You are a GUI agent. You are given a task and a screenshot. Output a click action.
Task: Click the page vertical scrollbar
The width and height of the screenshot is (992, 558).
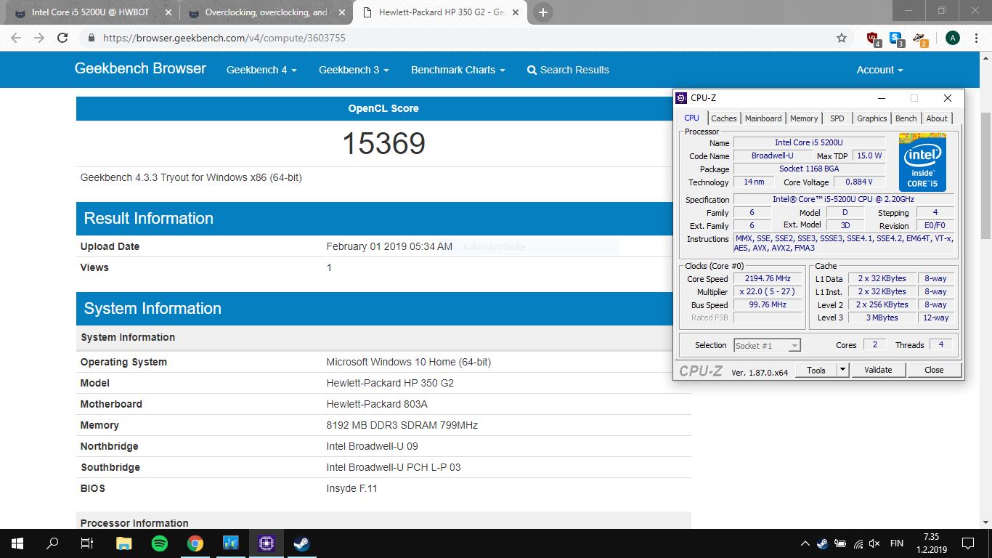(x=985, y=174)
